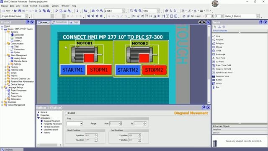This screenshot has width=268, height=151.
Task: Select the Graphics View tool
Action: pos(222,76)
